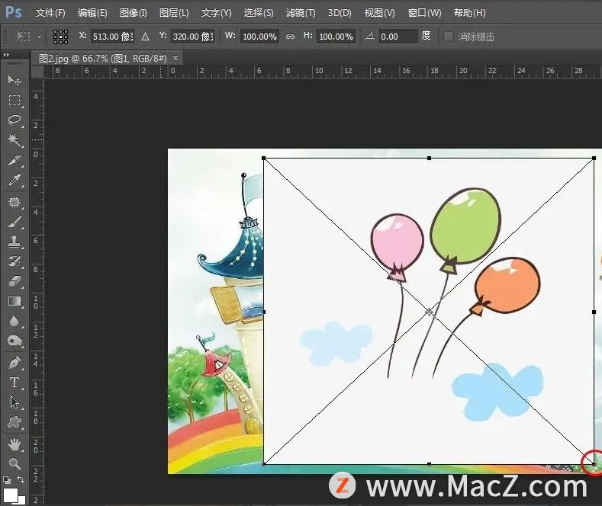Select the Clone Stamp tool
Viewport: 602px width, 506px height.
(x=14, y=242)
